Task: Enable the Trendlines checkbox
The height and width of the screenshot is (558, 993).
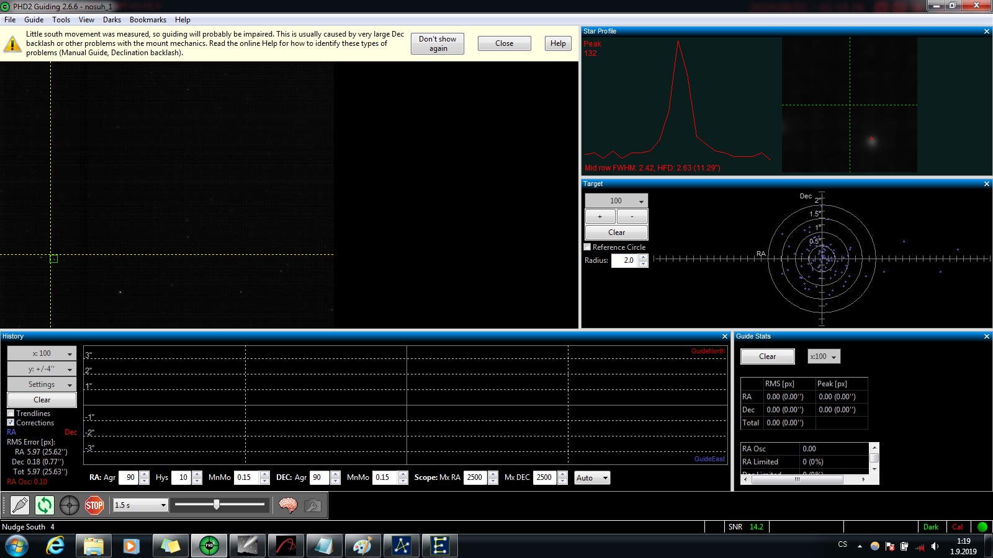Action: tap(11, 414)
